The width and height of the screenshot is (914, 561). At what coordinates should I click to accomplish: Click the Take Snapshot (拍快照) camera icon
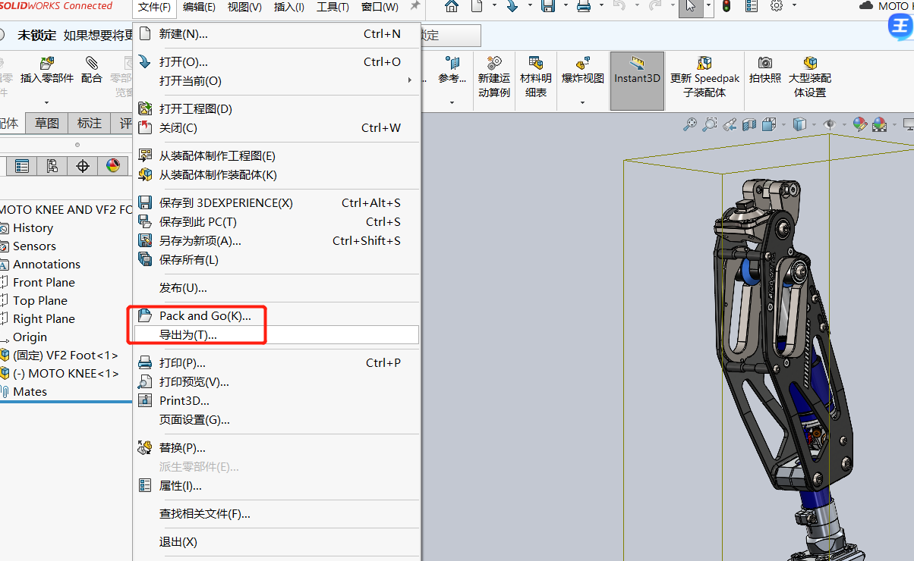pos(764,69)
